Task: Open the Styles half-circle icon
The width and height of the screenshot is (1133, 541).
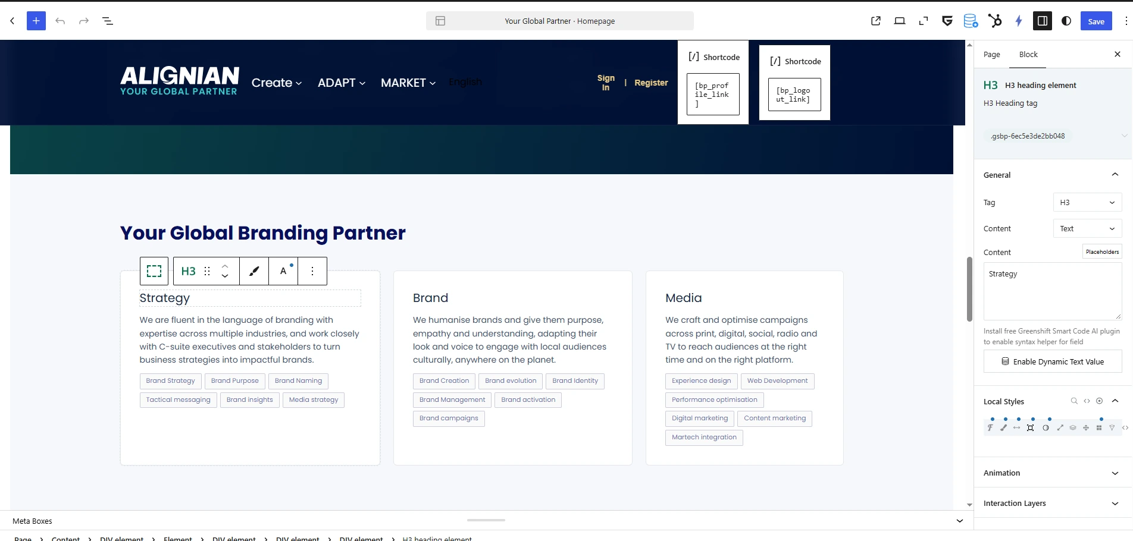Action: (1066, 21)
